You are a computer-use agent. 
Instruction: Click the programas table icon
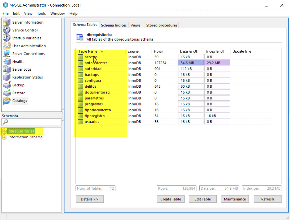(x=80, y=104)
